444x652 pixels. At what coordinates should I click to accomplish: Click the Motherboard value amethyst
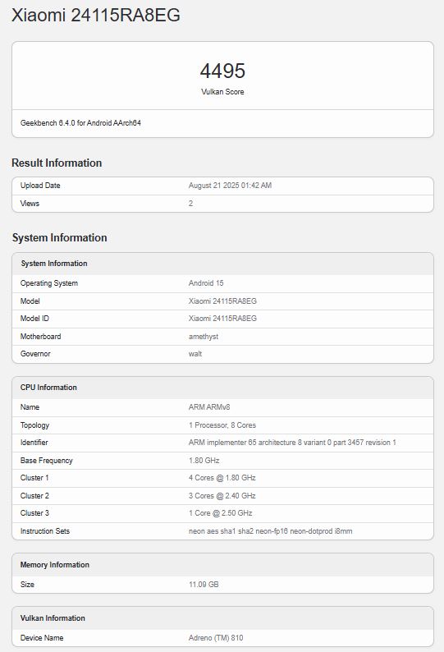pyautogui.click(x=204, y=337)
